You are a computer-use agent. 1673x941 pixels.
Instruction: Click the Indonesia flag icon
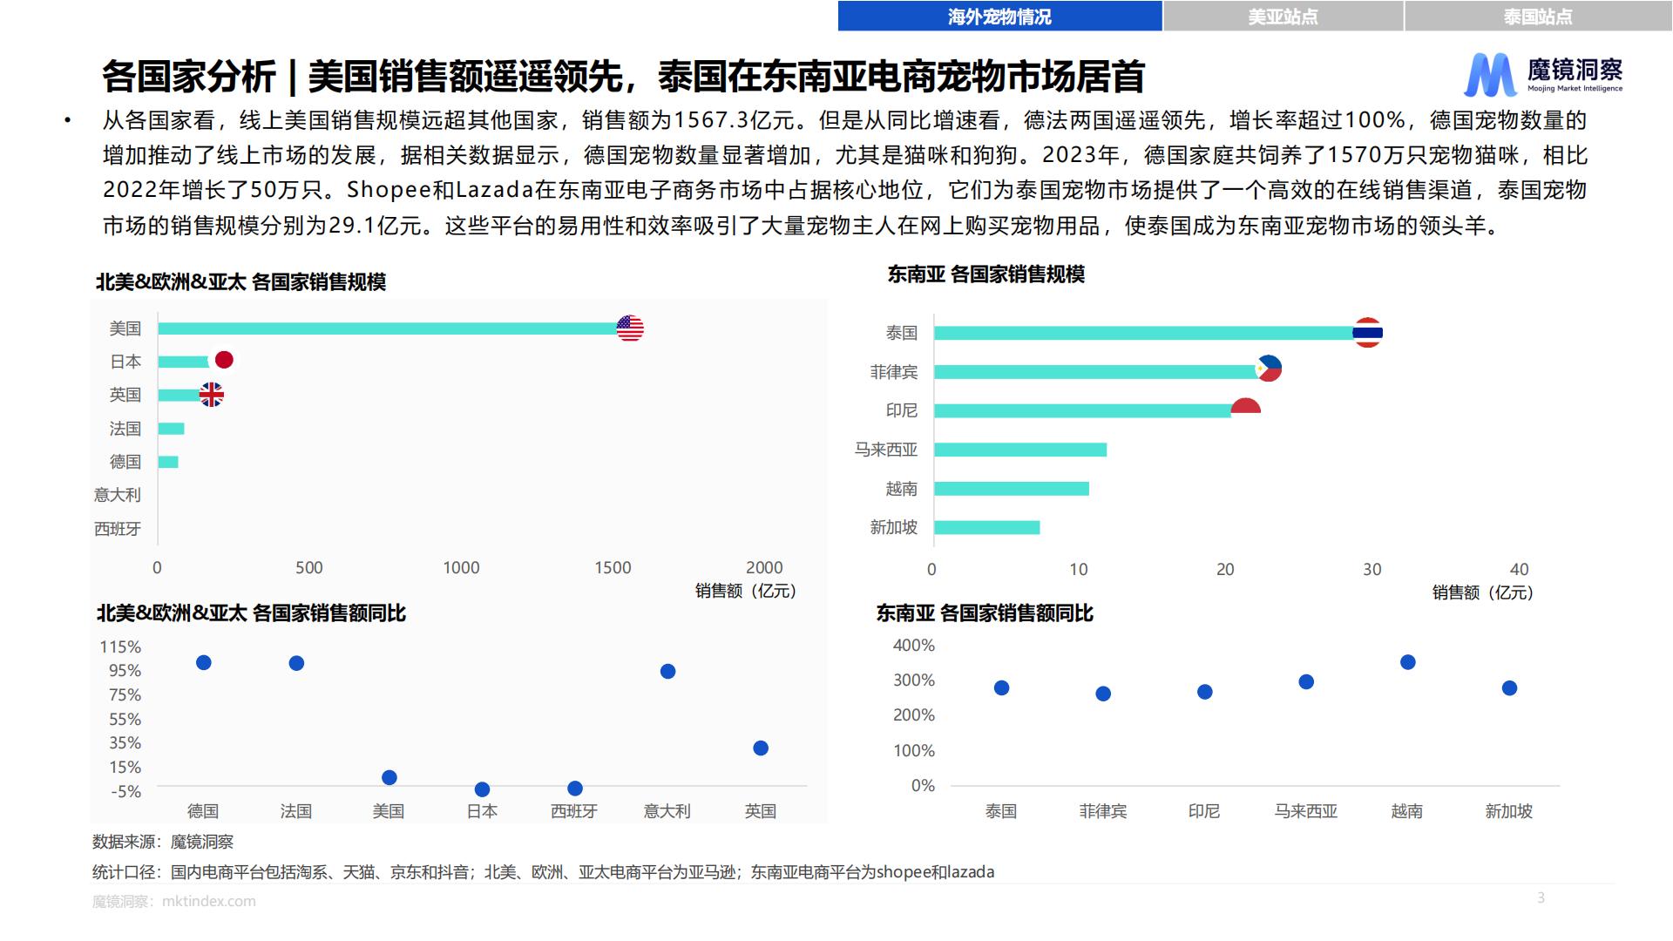click(1245, 407)
